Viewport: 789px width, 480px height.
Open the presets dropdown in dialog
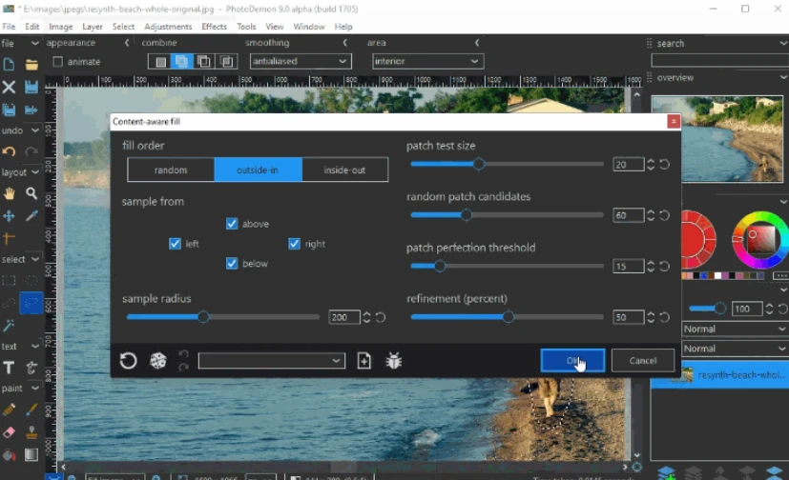271,361
